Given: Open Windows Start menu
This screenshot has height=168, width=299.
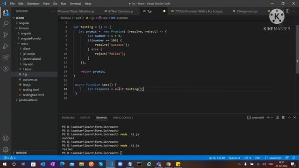Looking at the screenshot, I should tap(4, 164).
